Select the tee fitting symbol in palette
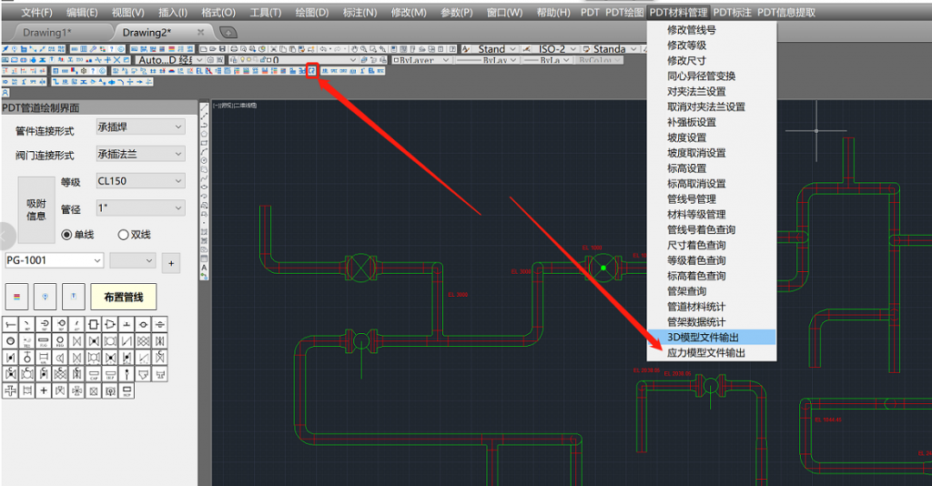Viewport: 932px width, 486px height. (127, 324)
